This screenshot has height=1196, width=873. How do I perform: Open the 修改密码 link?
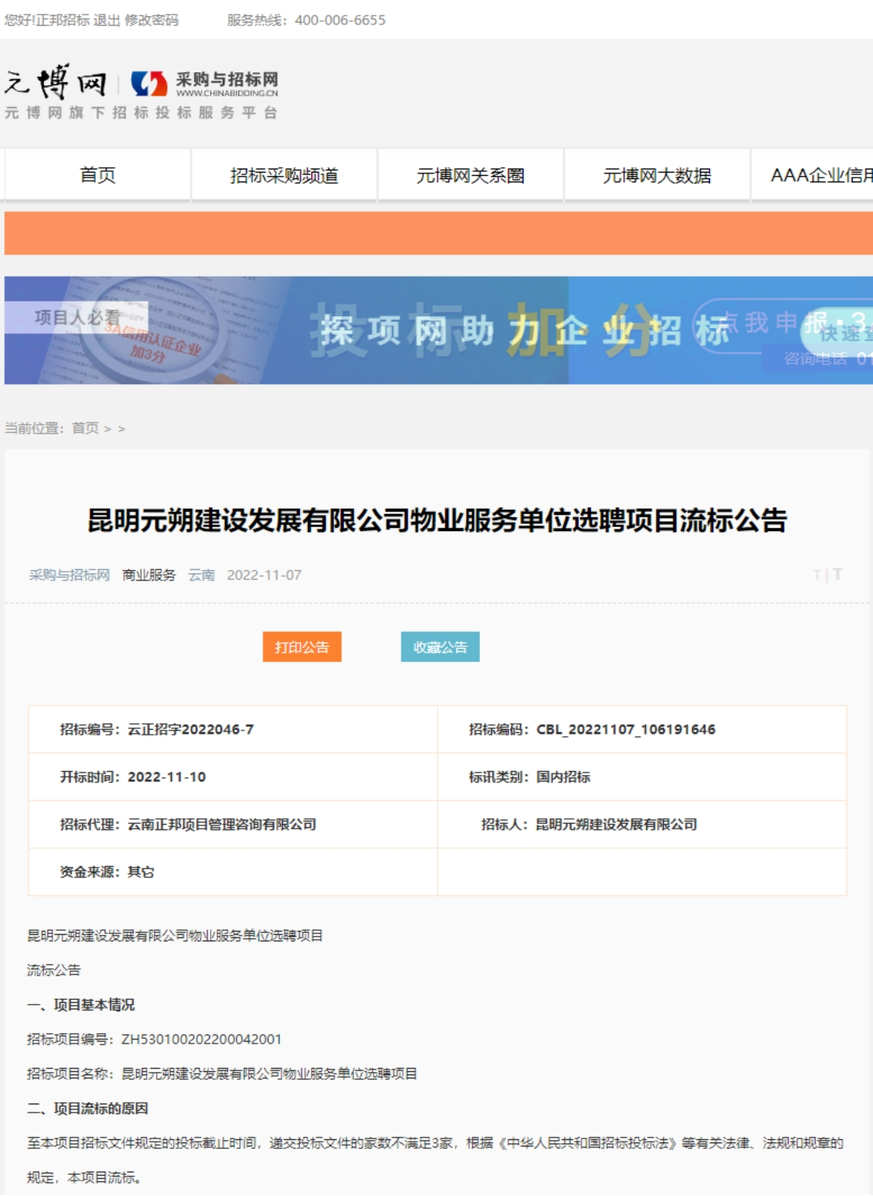tap(152, 20)
